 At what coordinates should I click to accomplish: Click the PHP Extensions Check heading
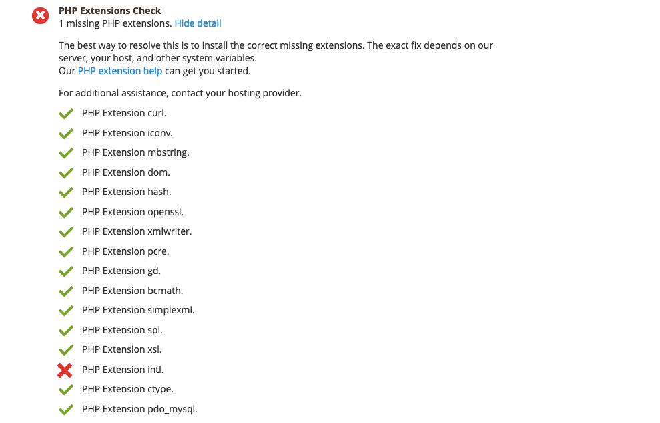click(x=110, y=11)
